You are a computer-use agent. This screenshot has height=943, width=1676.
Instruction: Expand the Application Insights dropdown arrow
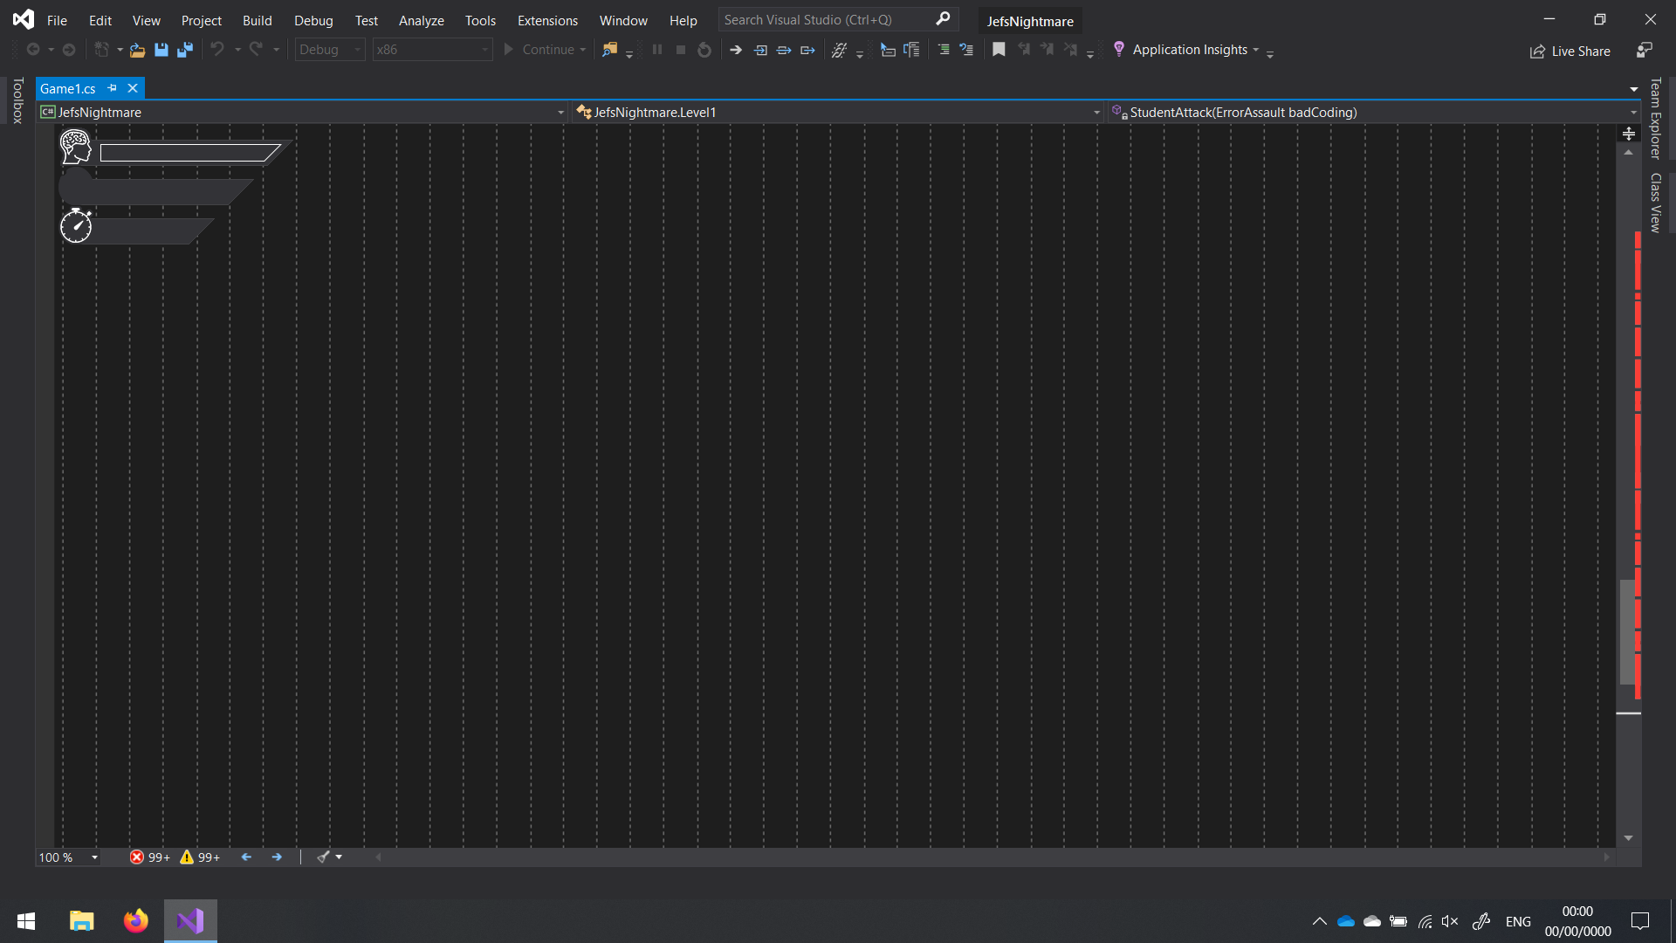[1256, 50]
